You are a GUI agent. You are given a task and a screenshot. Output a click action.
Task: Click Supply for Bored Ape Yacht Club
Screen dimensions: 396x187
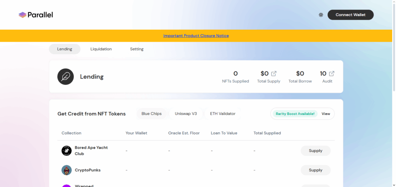pos(316,151)
